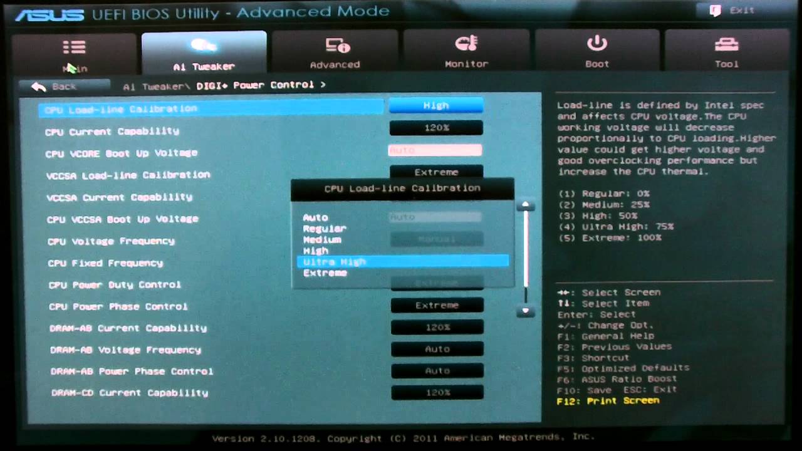Open DRAM-AB Power Phase Control Auto dropdown

tap(437, 371)
